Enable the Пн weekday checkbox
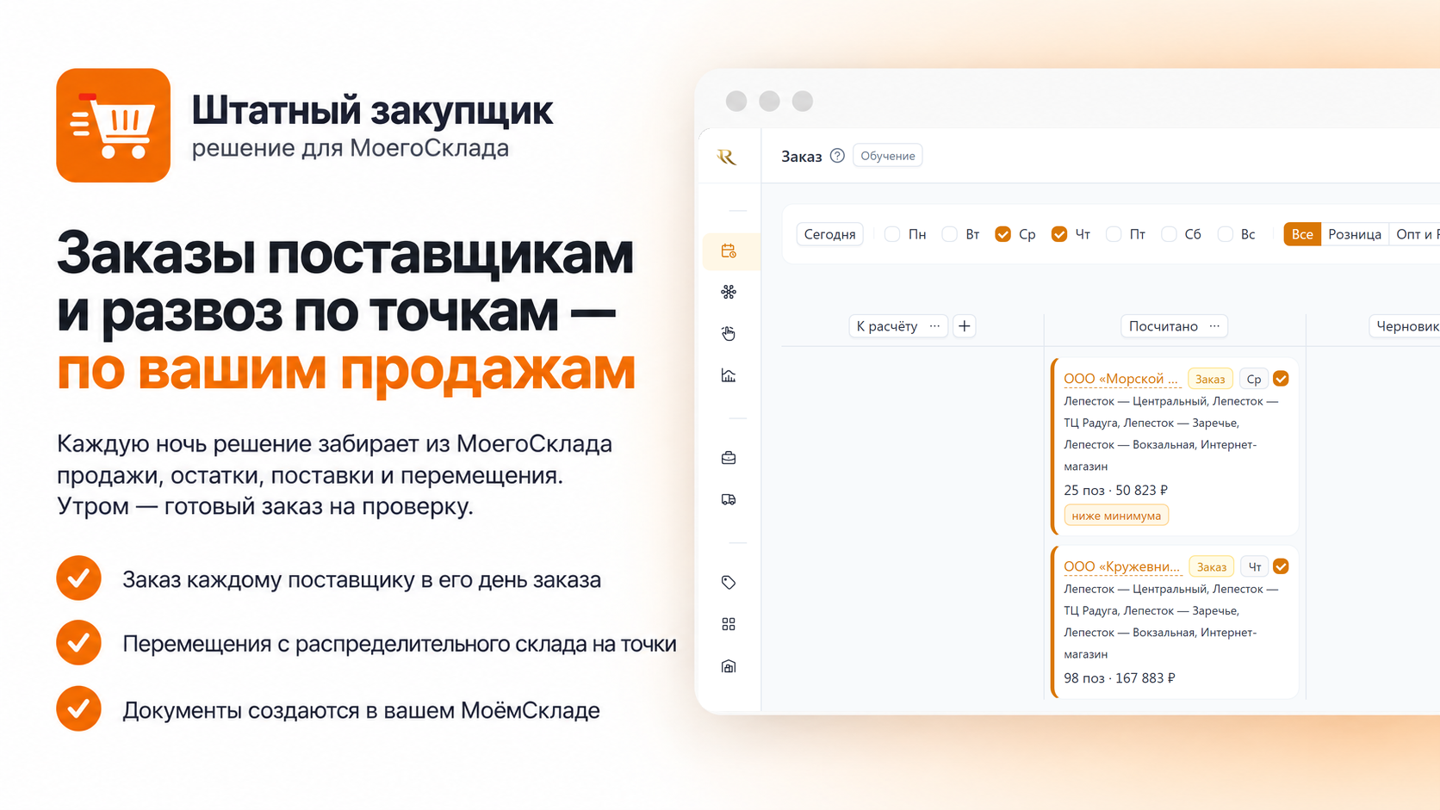 (892, 234)
